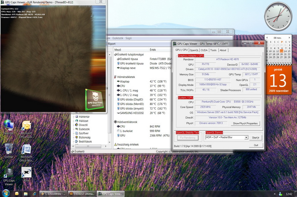Switch to the About tab
297x197 pixels.
tap(223, 50)
